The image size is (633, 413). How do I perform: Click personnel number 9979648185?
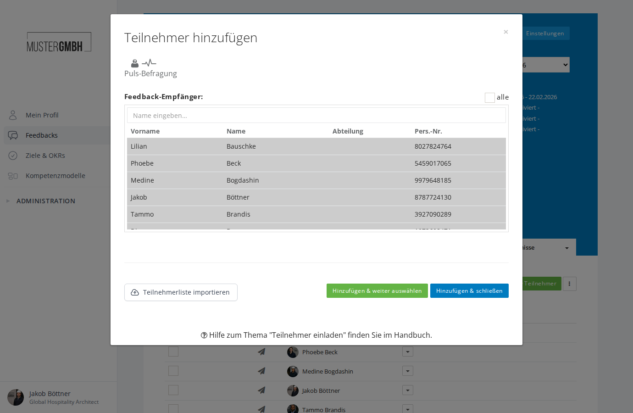433,180
